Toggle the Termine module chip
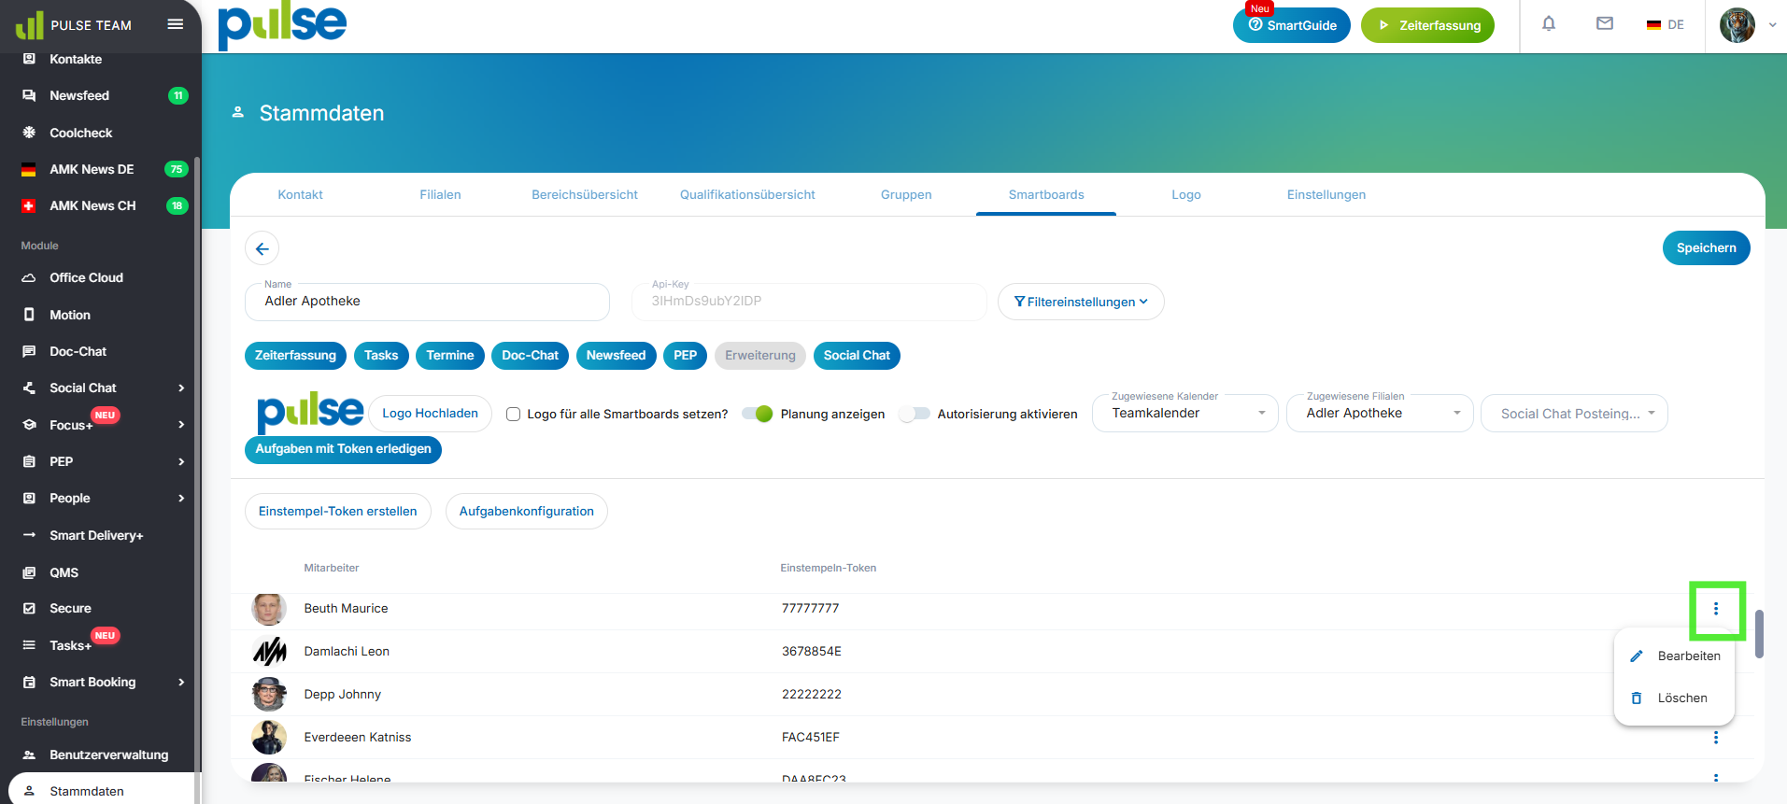The height and width of the screenshot is (804, 1787). [x=450, y=356]
